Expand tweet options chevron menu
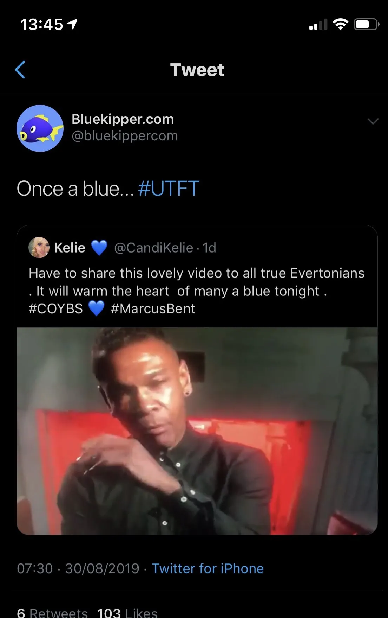Viewport: 388px width, 618px height. click(x=373, y=121)
